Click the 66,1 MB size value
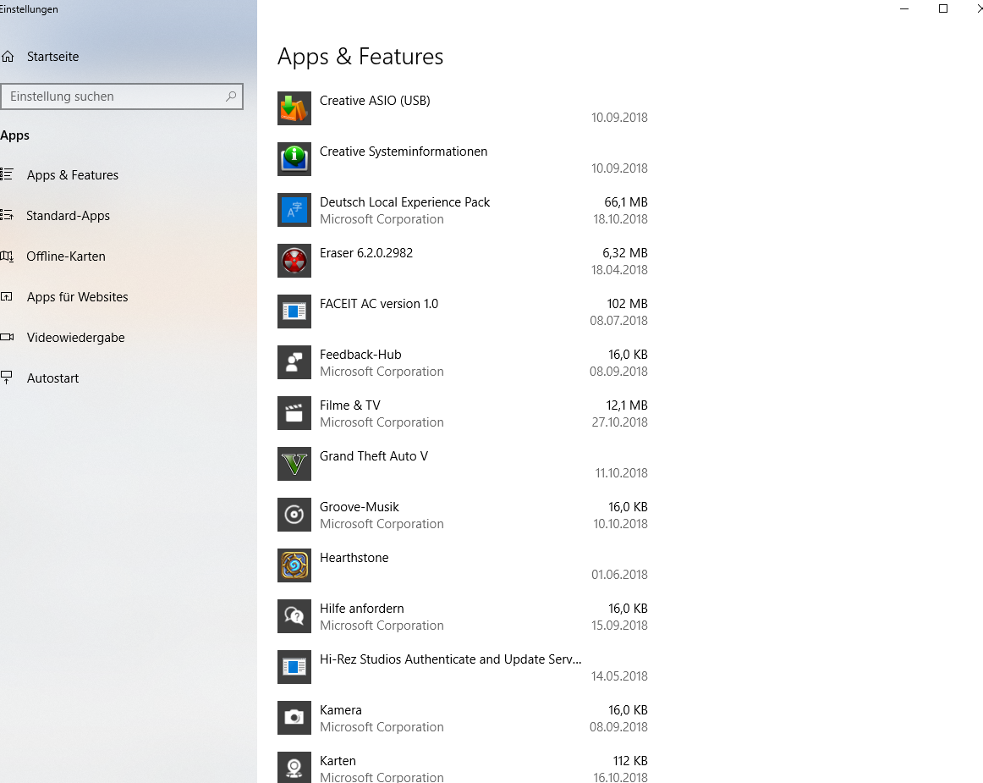 (626, 202)
